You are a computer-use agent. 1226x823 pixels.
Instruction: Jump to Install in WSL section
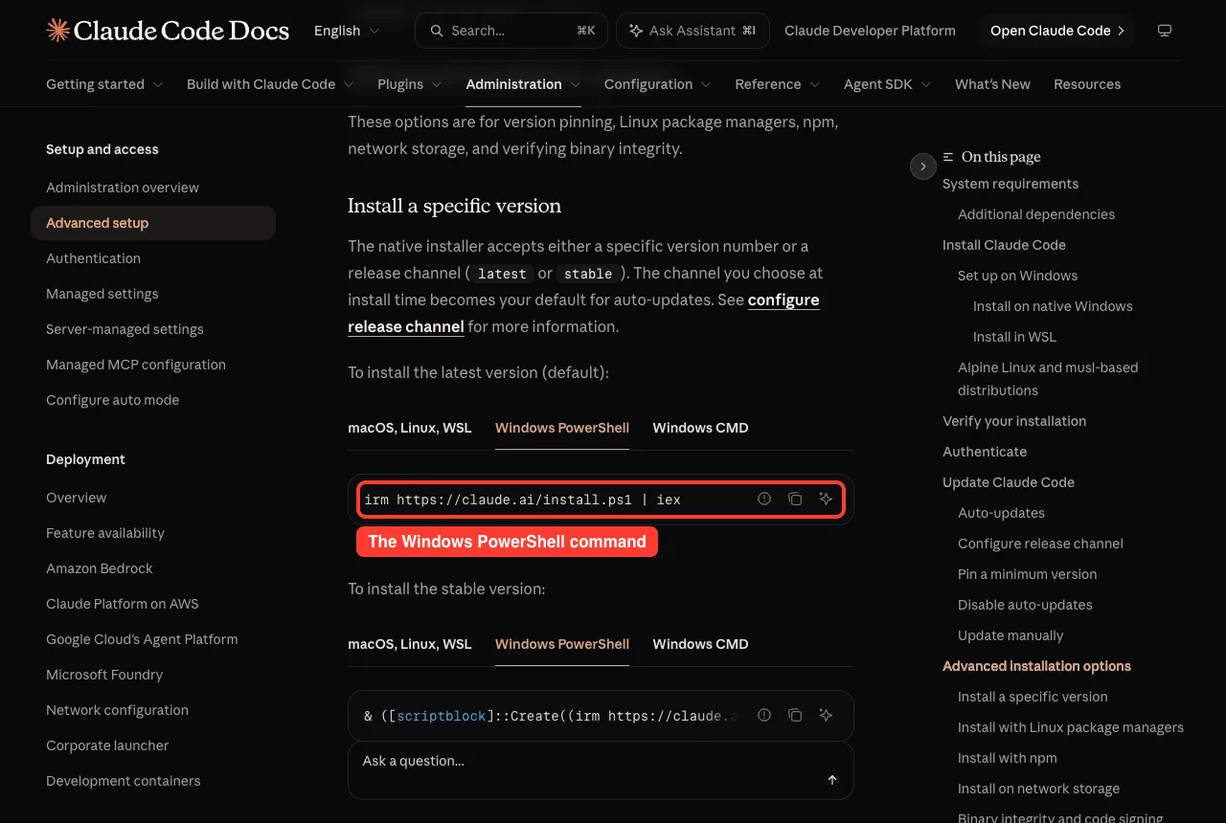click(x=1014, y=337)
